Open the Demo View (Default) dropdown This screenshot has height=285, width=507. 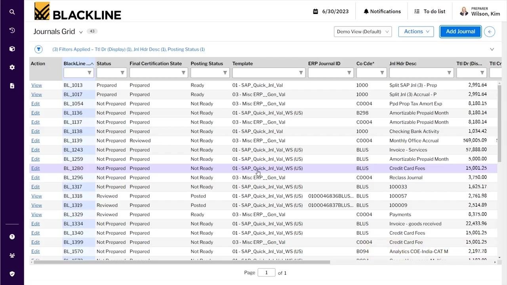tap(363, 32)
